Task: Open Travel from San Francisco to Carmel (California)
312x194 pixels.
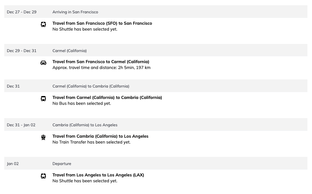Action: (x=101, y=62)
